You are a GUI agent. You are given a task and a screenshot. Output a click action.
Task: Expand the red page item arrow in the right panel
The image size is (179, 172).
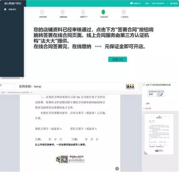(144, 109)
